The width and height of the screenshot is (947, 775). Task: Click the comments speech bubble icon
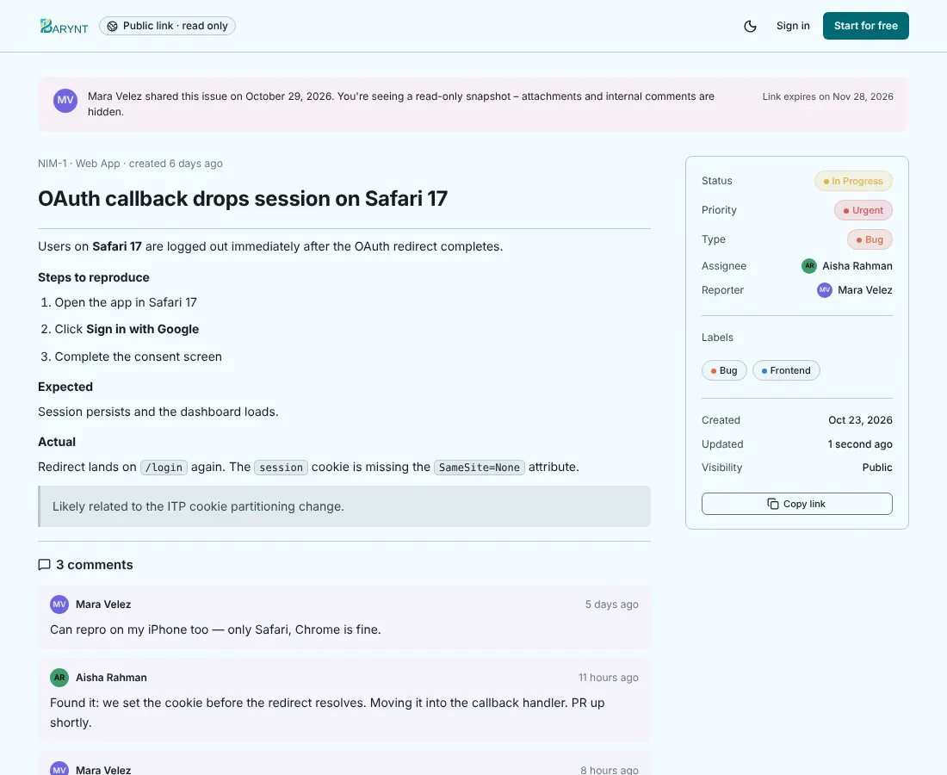point(44,565)
